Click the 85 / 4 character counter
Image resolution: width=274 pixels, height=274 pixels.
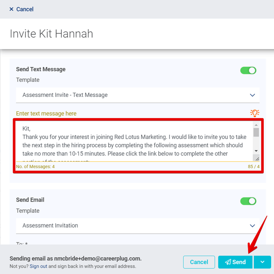pyautogui.click(x=254, y=166)
